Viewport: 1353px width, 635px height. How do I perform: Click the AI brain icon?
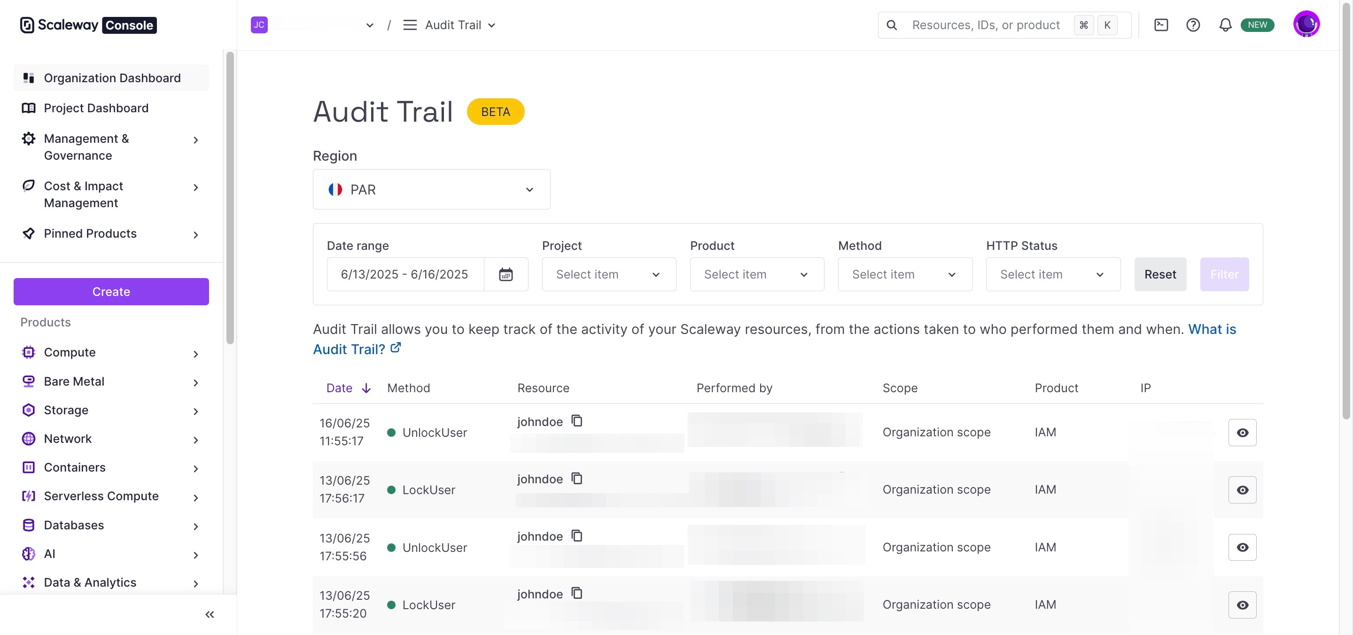tap(28, 554)
